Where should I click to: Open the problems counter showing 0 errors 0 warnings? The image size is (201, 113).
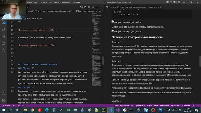[21, 105]
